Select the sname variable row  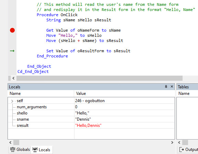point(91,119)
